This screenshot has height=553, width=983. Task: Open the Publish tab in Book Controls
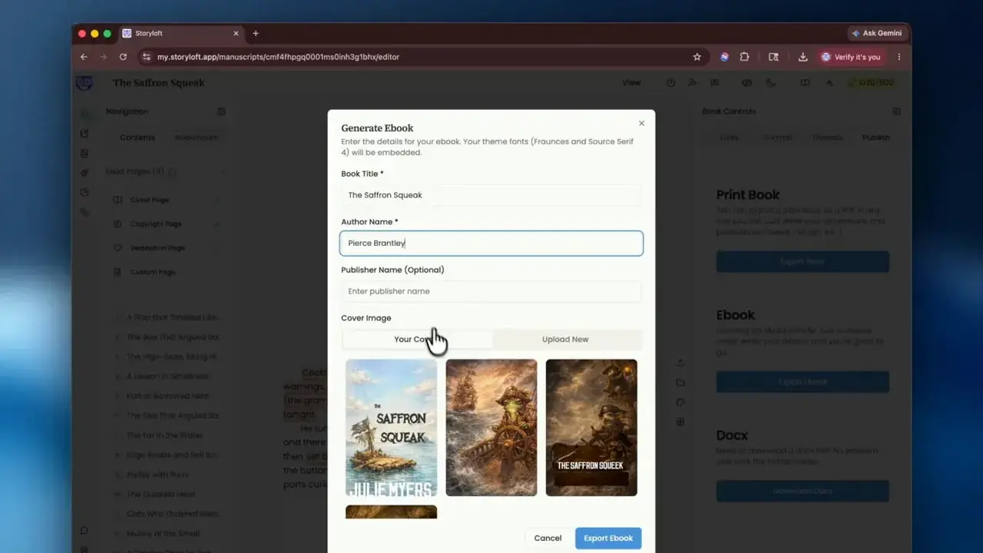click(875, 137)
